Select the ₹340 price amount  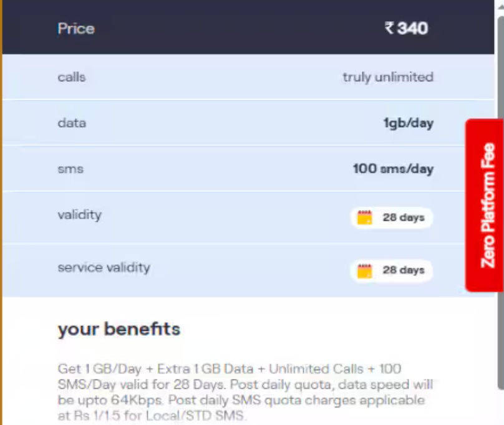(x=406, y=28)
